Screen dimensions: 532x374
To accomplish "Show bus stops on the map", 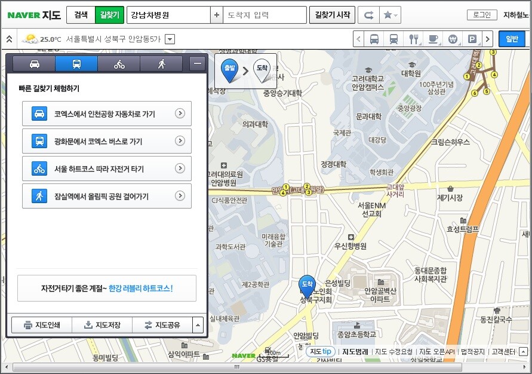I will 374,39.
